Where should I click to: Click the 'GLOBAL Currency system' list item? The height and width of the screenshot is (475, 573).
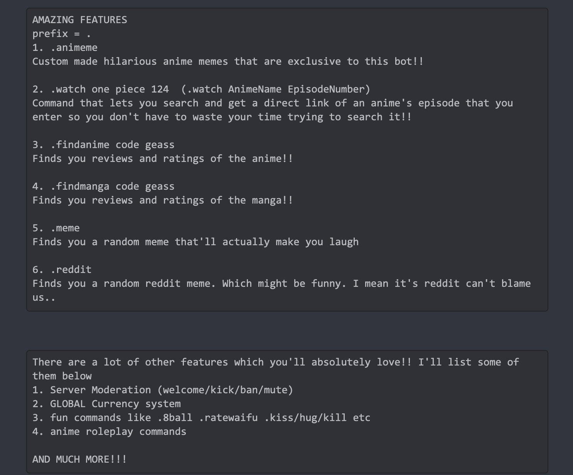coord(115,404)
